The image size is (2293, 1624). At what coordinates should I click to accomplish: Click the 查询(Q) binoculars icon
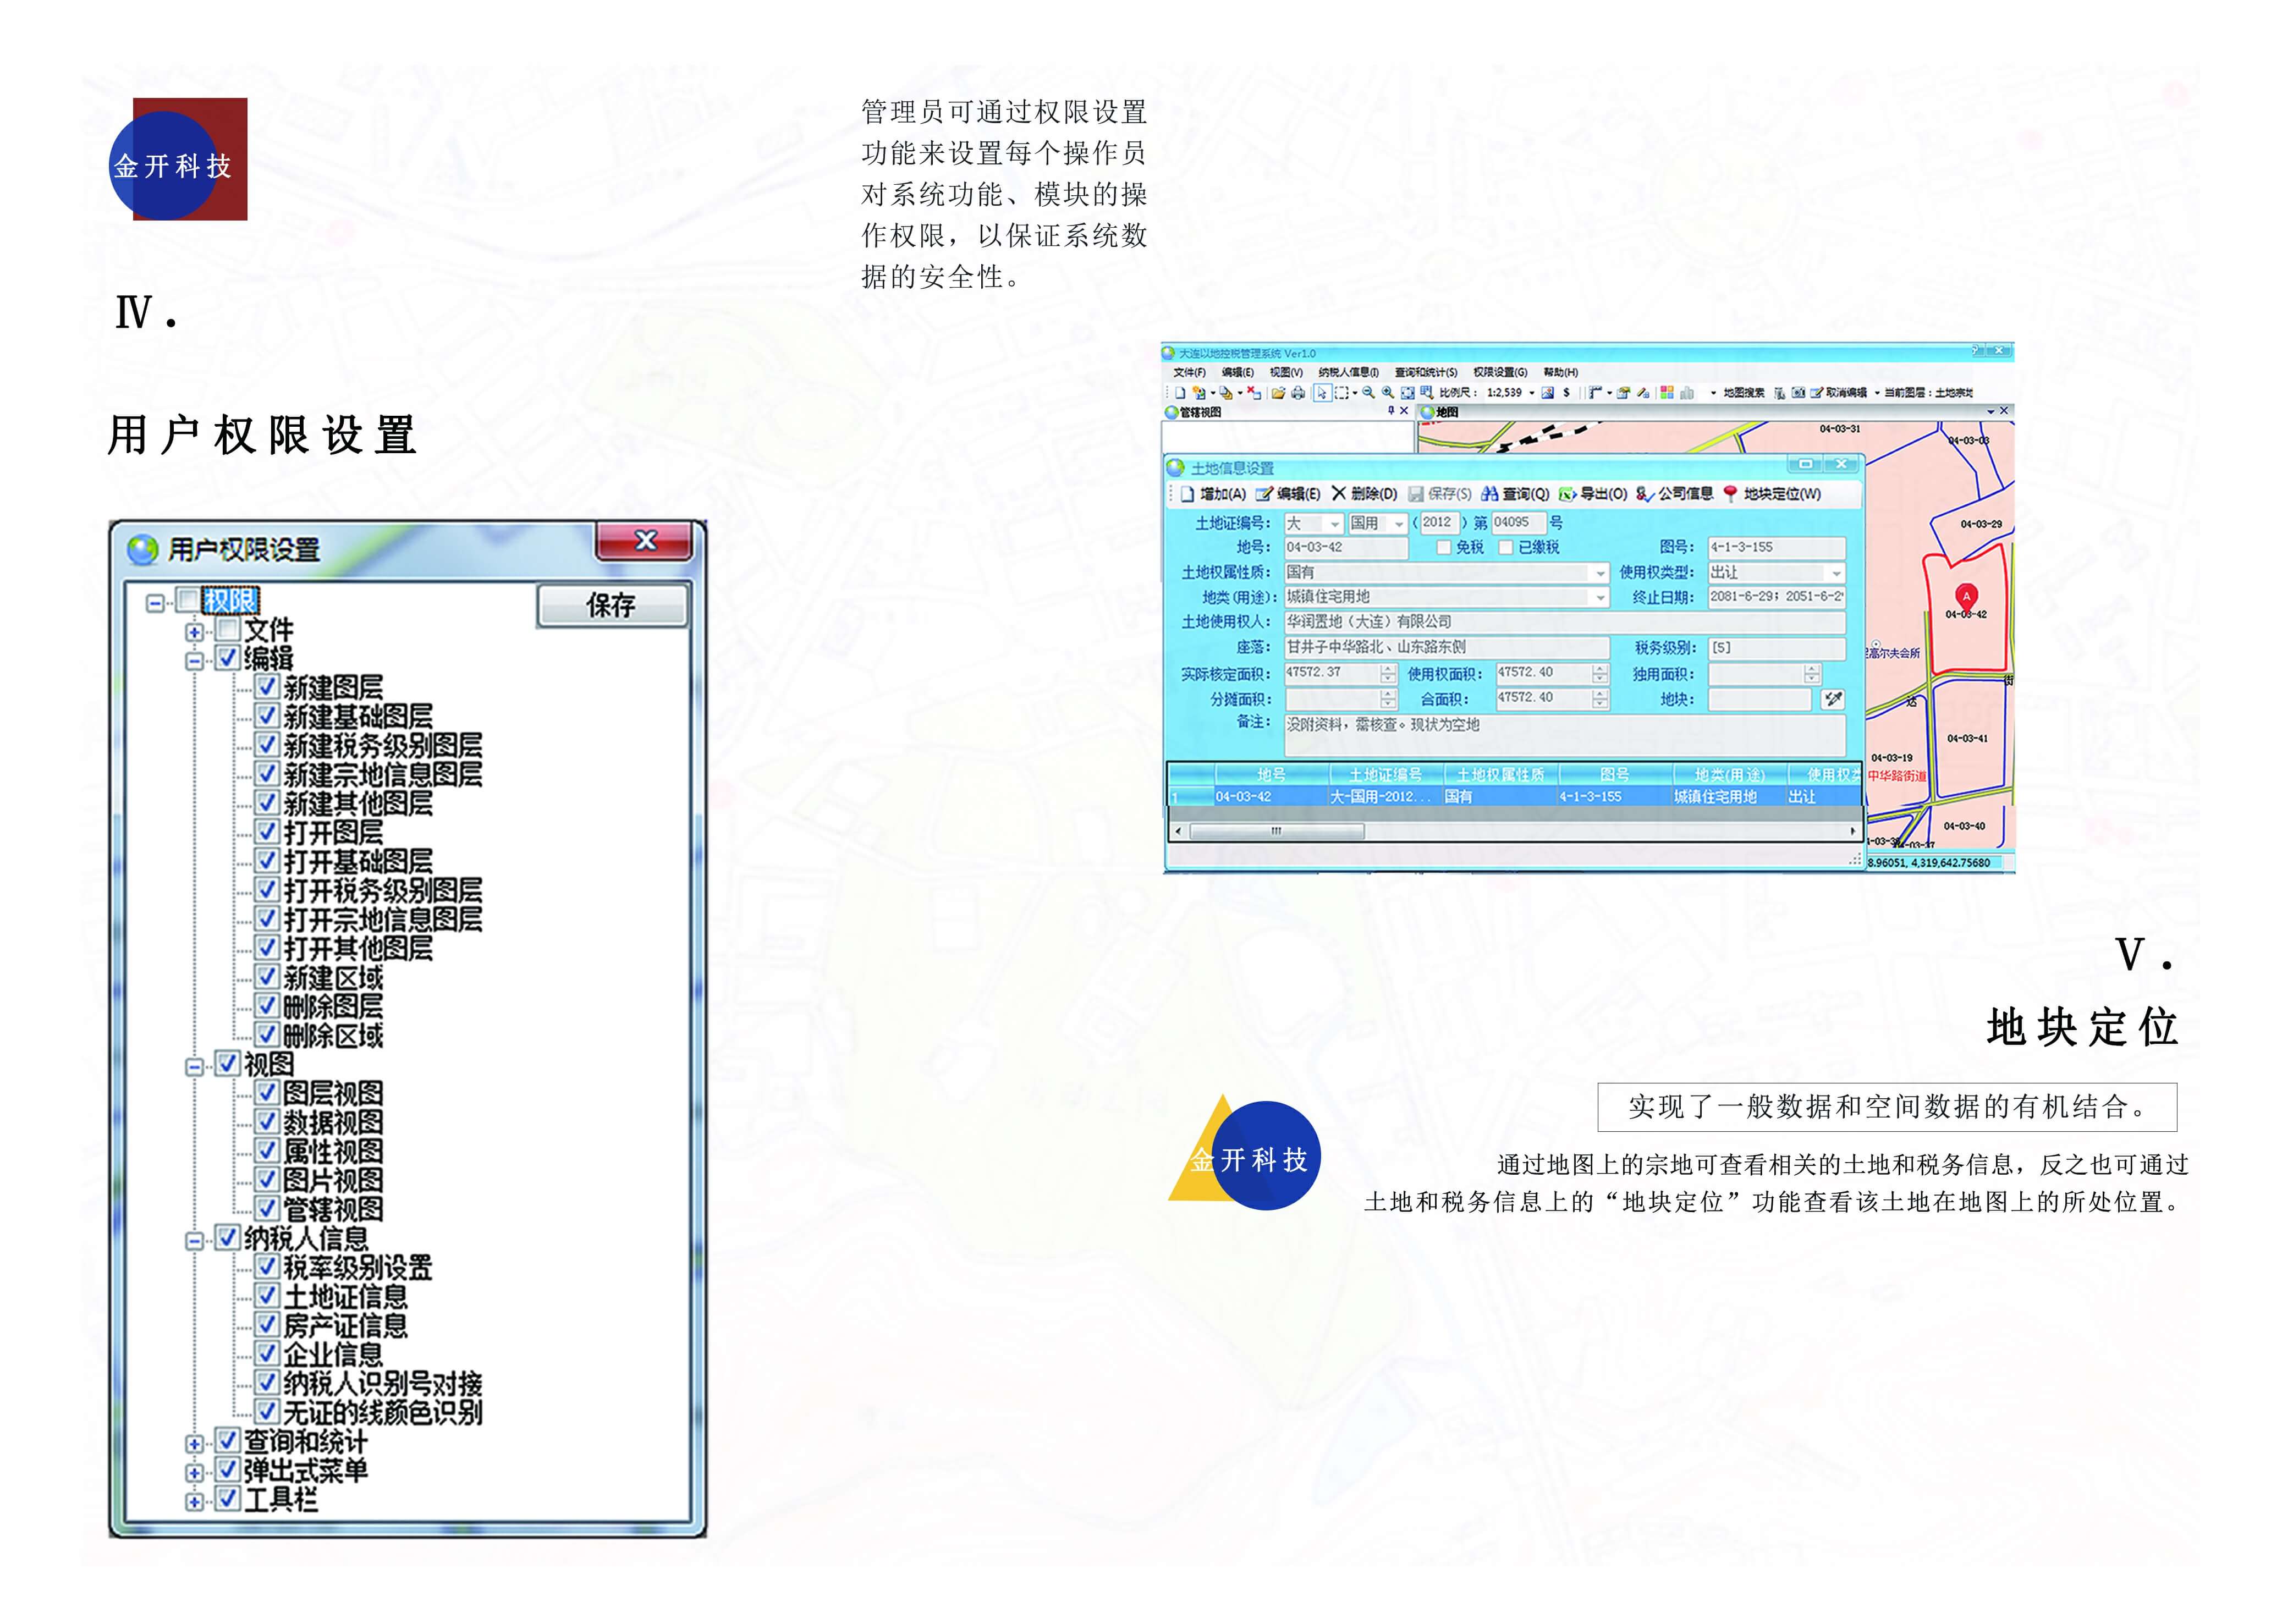[x=1490, y=494]
